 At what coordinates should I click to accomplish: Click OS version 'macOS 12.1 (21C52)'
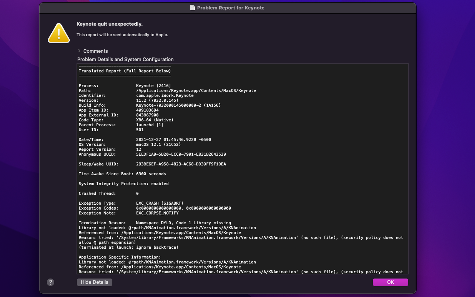click(158, 144)
